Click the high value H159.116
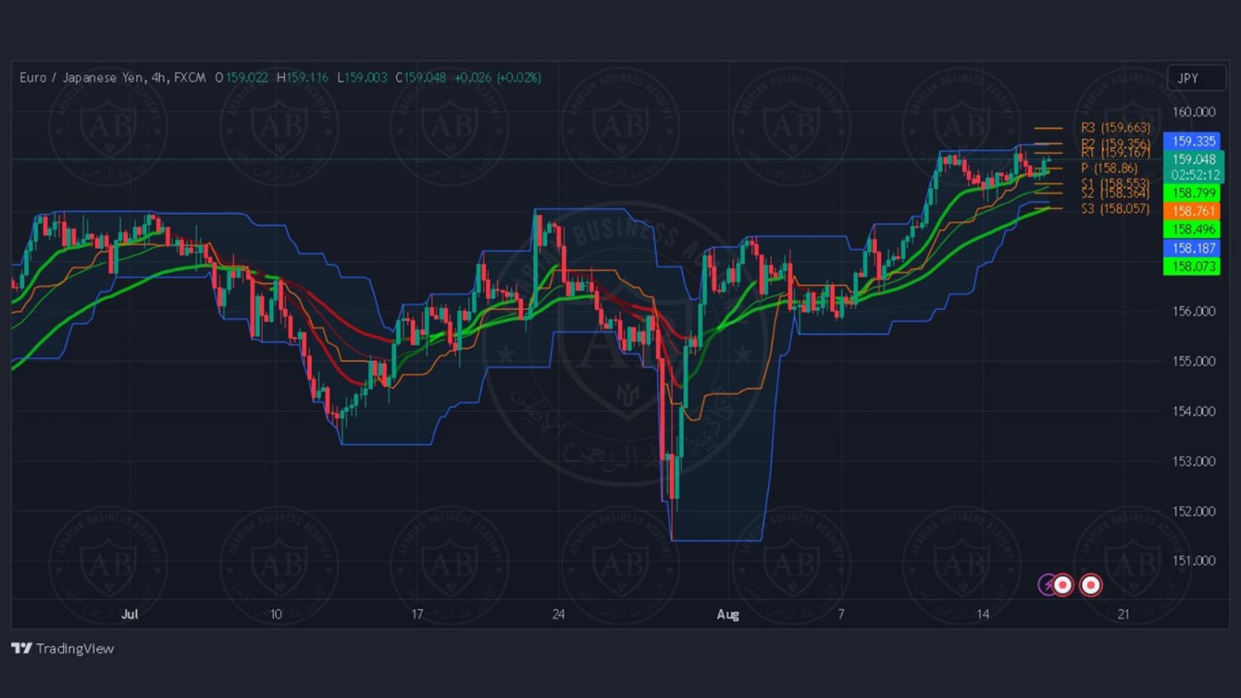1241x698 pixels. [x=303, y=78]
